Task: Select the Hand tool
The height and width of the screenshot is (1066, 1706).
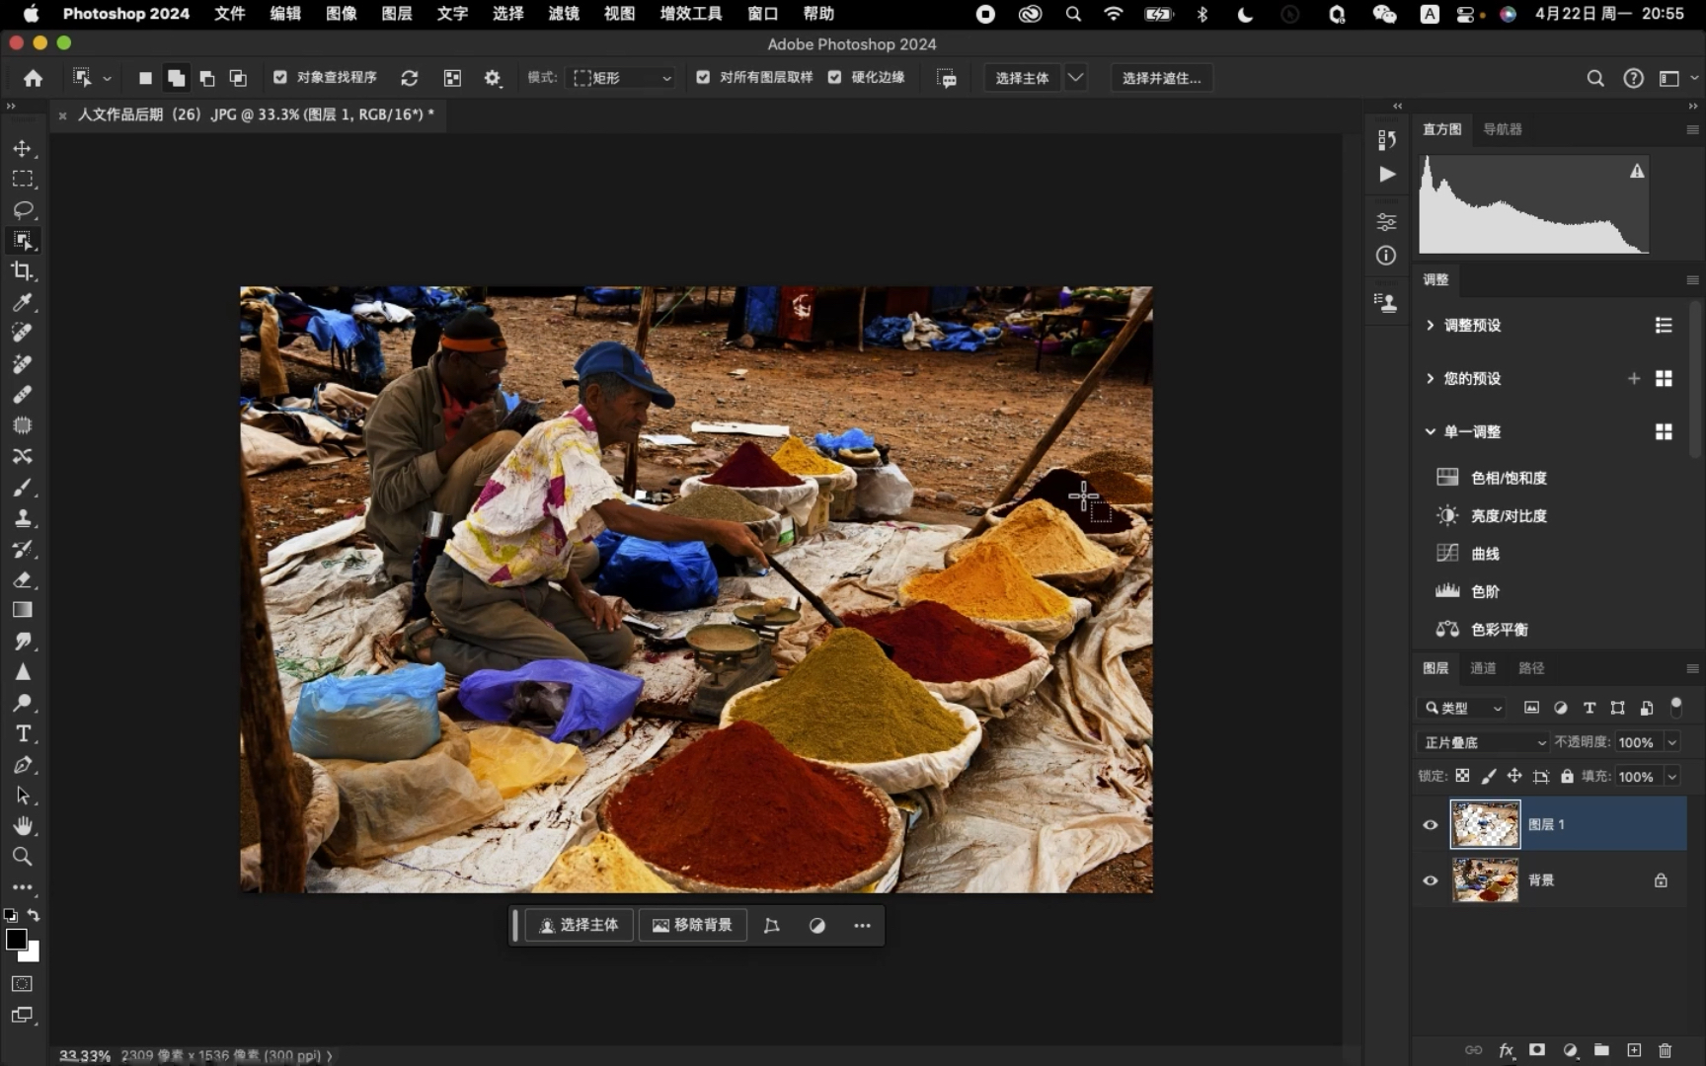Action: tap(22, 825)
